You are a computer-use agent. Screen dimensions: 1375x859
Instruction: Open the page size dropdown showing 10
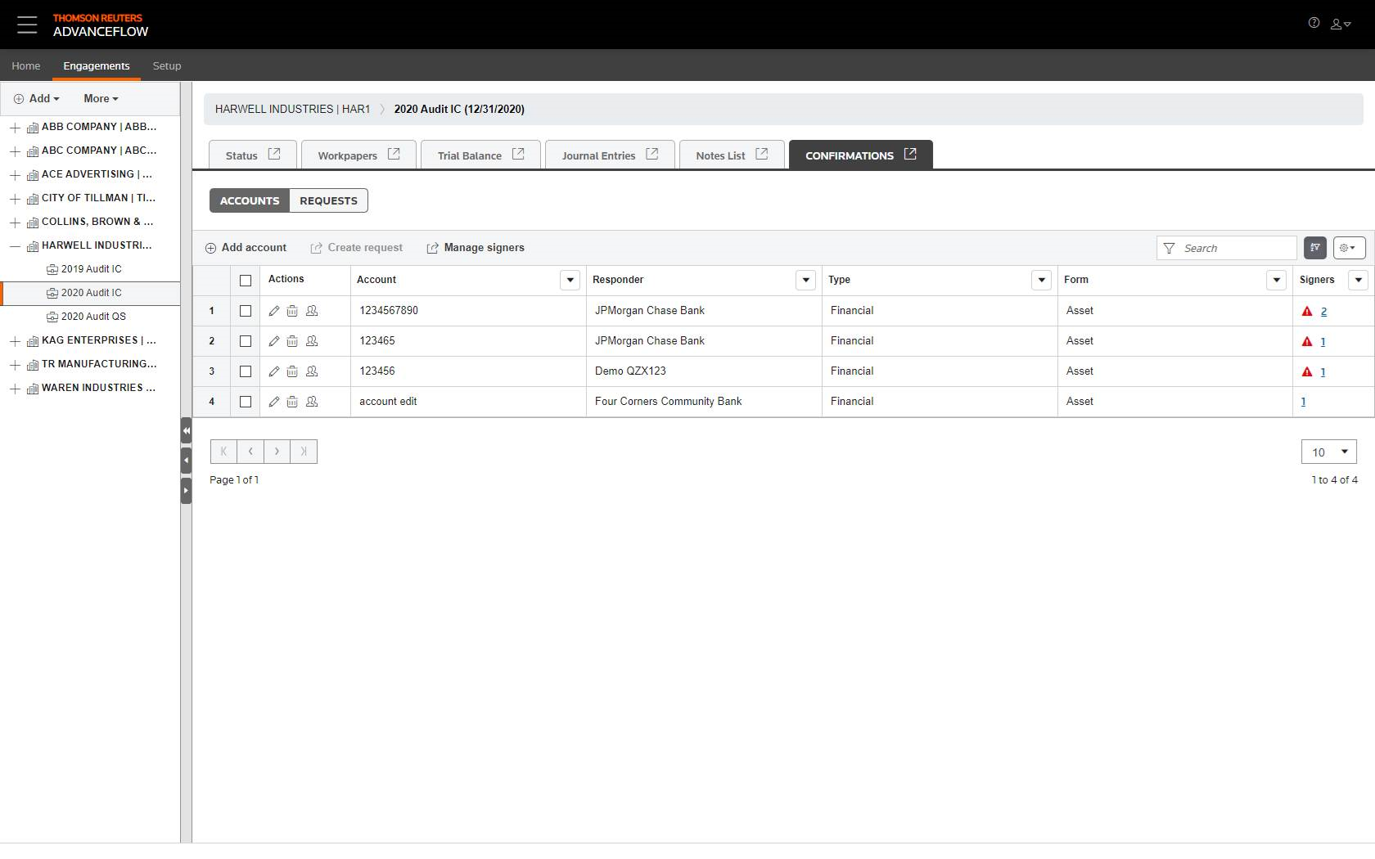(x=1328, y=452)
